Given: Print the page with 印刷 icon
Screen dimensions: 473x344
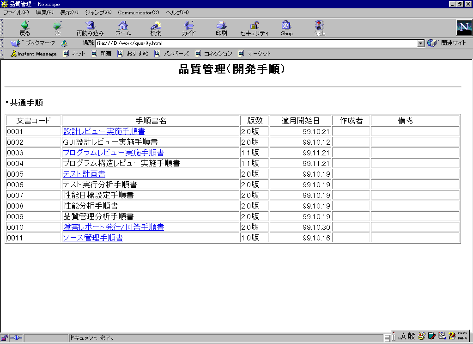Looking at the screenshot, I should [221, 28].
